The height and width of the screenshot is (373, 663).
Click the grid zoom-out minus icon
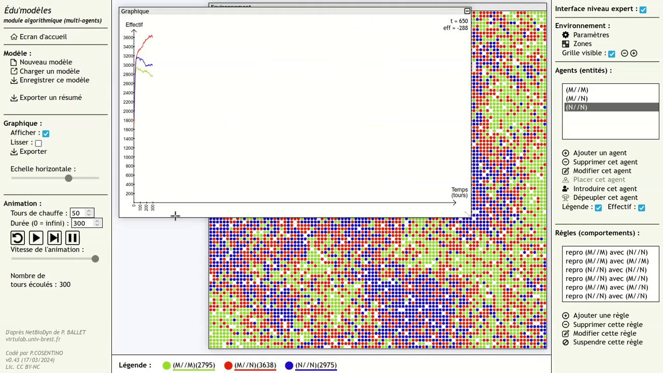pos(624,53)
